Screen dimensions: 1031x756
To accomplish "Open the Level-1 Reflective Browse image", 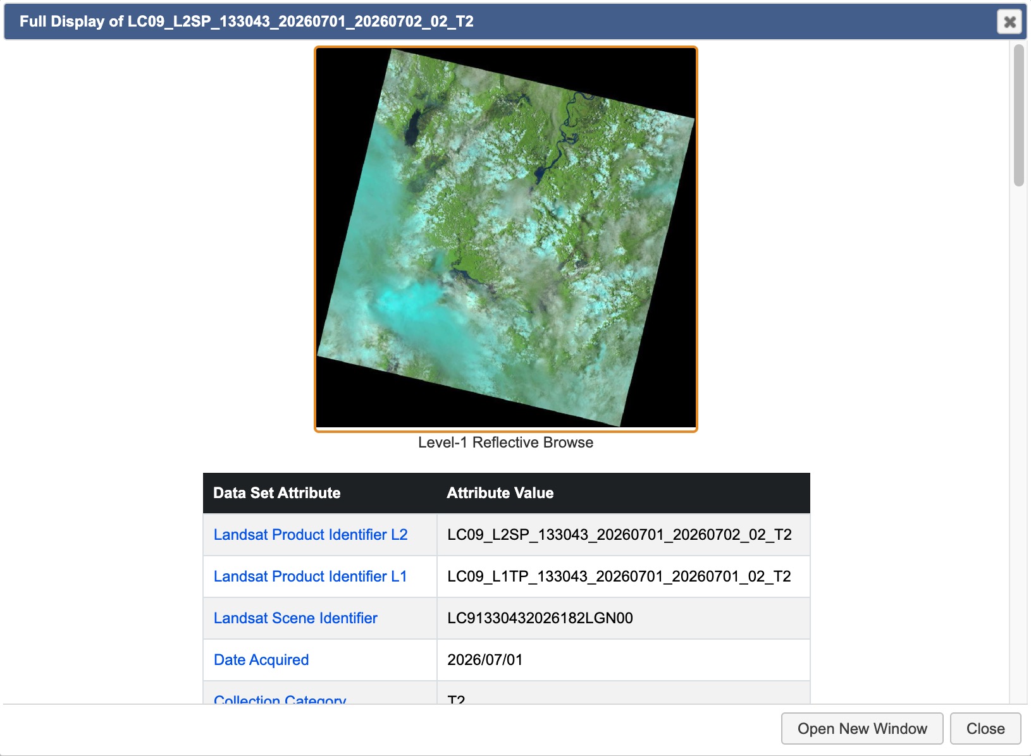I will tap(506, 239).
